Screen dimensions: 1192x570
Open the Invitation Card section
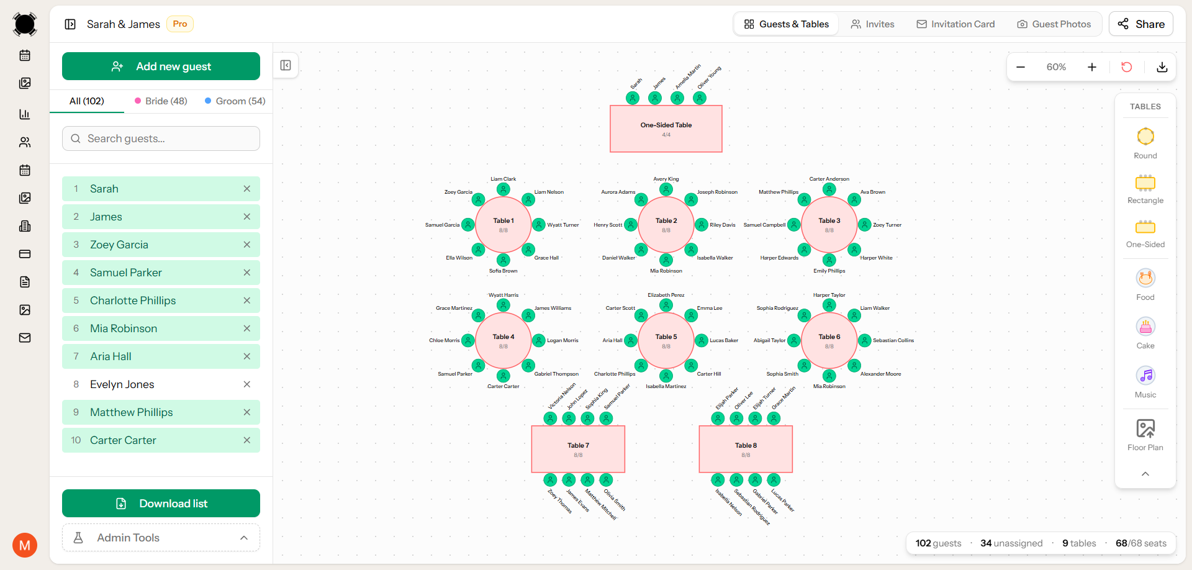955,24
